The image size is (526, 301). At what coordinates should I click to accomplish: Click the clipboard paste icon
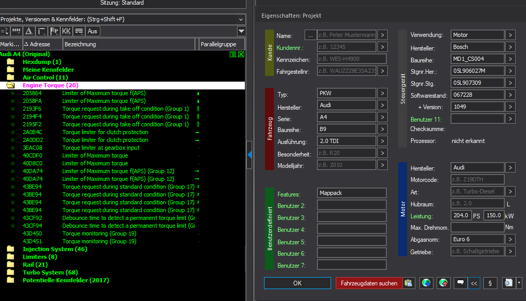(x=409, y=283)
